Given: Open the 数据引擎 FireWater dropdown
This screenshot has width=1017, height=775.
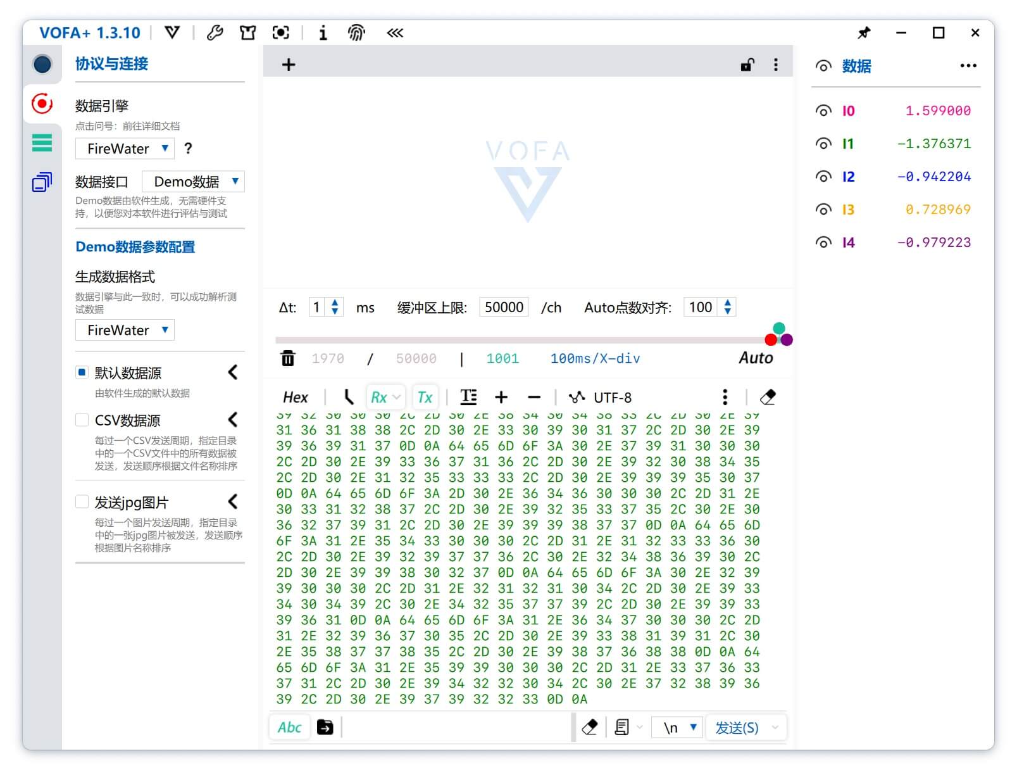Looking at the screenshot, I should click(125, 149).
